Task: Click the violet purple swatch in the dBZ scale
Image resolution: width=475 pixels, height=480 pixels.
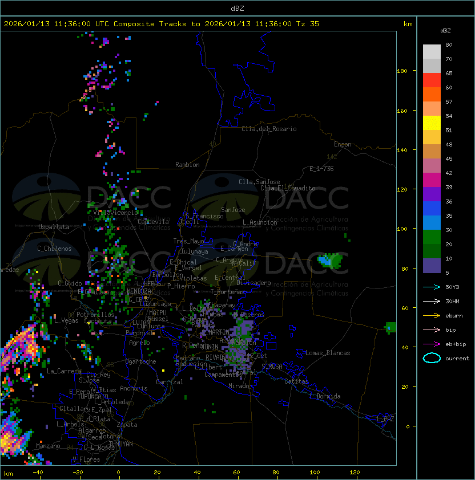Action: pyautogui.click(x=432, y=194)
